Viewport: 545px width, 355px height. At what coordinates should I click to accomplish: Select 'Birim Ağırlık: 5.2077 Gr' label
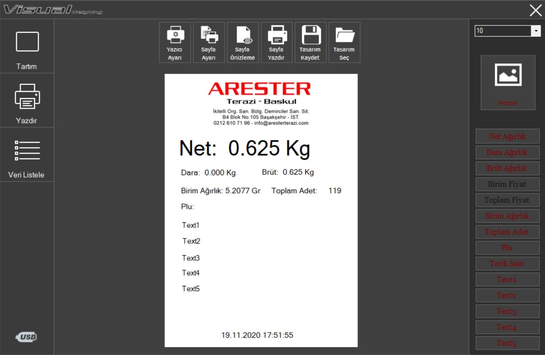coord(221,191)
